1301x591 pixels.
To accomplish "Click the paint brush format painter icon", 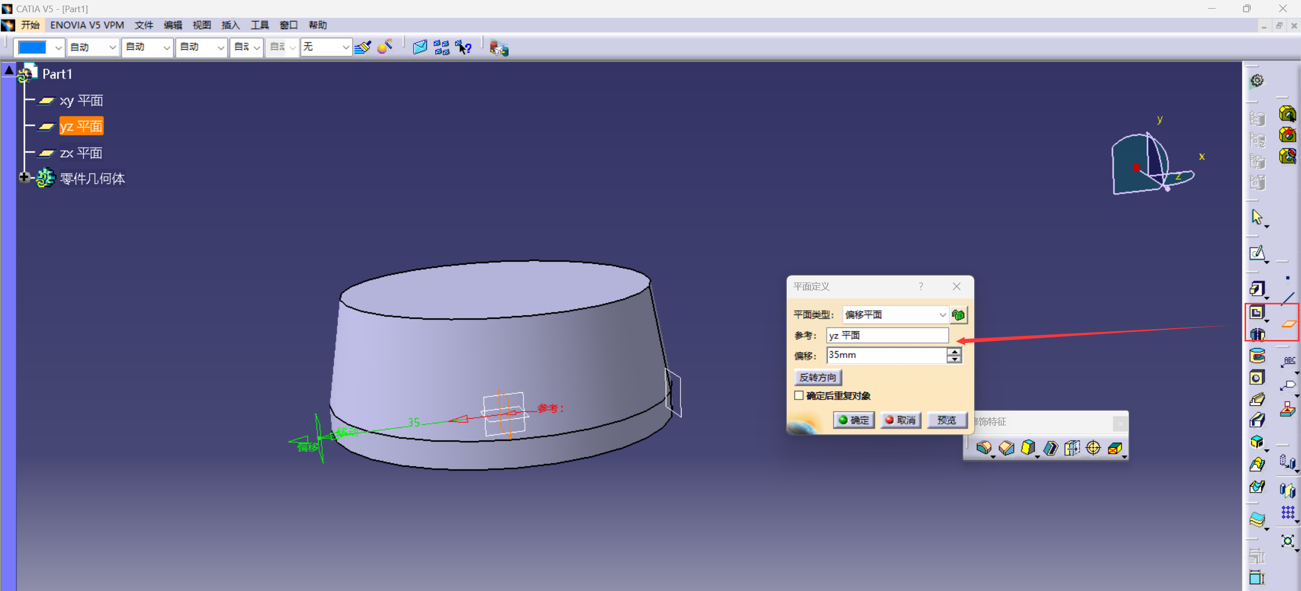I will click(x=363, y=48).
